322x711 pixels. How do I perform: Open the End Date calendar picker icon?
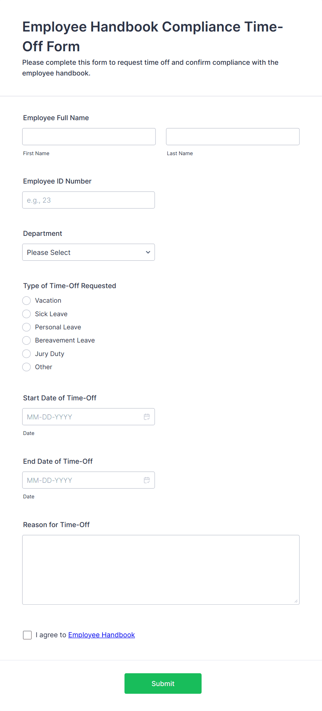pos(147,480)
